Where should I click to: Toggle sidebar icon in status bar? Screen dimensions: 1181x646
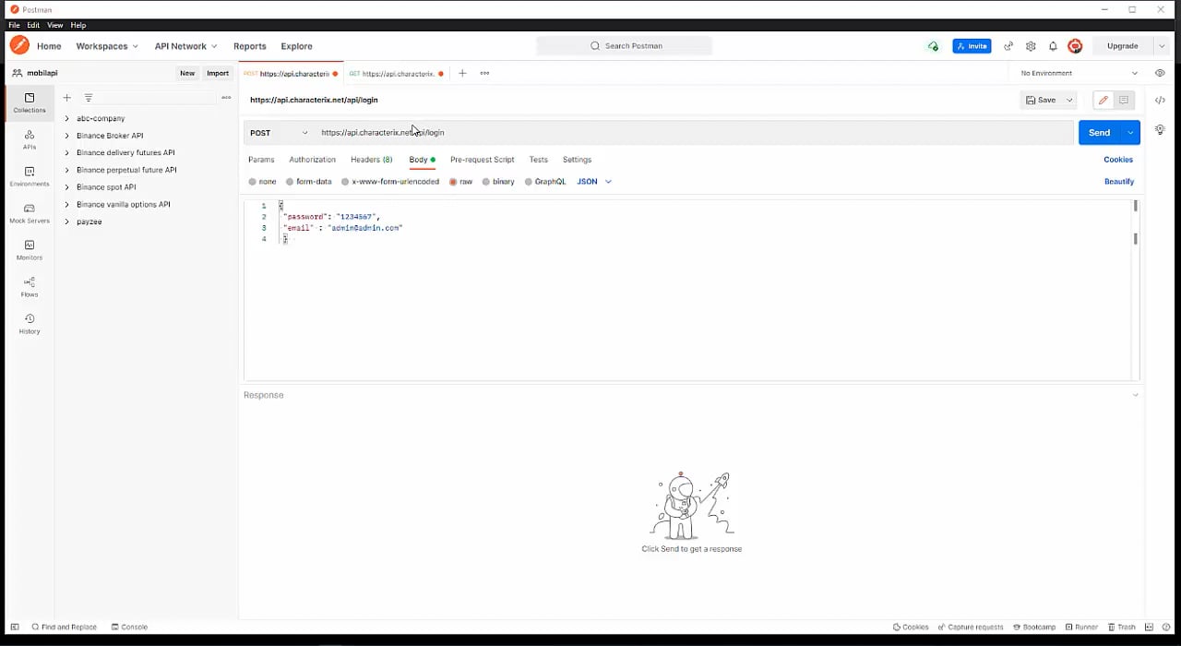(14, 627)
